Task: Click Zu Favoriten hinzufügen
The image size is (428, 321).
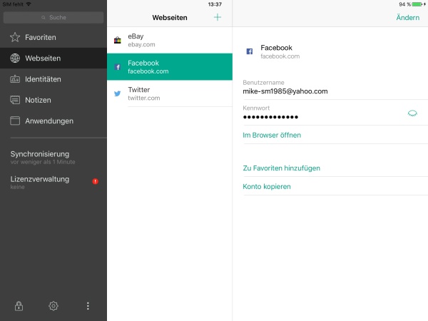Action: pyautogui.click(x=282, y=168)
